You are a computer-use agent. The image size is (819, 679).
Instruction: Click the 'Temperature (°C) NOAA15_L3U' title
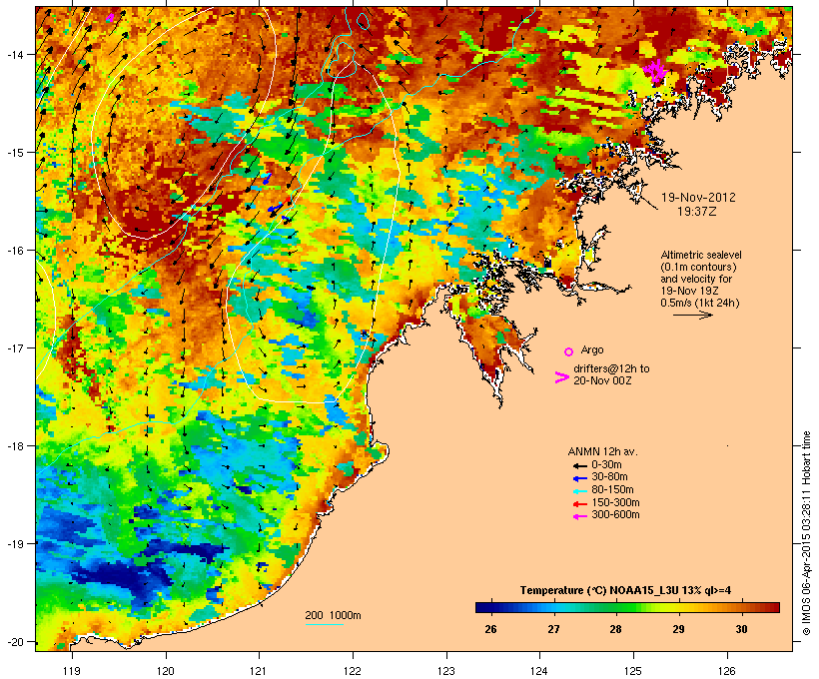[599, 591]
